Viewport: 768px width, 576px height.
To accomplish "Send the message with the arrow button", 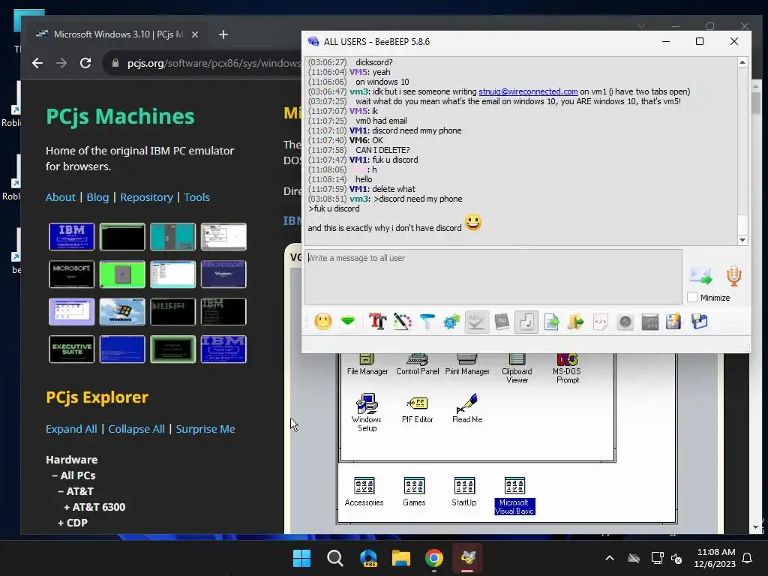I will (x=701, y=276).
